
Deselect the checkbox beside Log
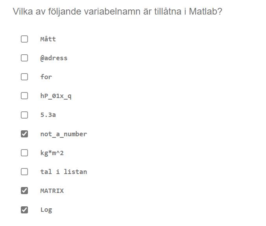(24, 210)
